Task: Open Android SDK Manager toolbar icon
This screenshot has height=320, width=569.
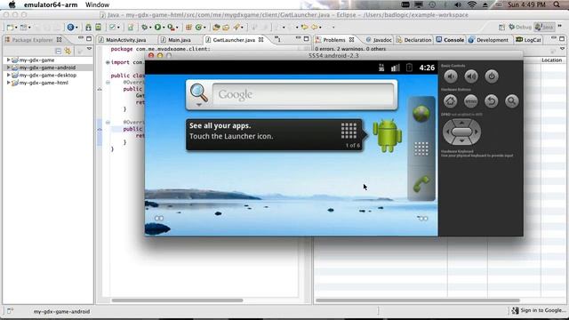Action: (88, 28)
